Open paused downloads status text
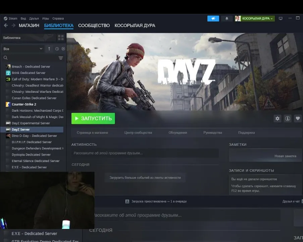 click(x=159, y=201)
